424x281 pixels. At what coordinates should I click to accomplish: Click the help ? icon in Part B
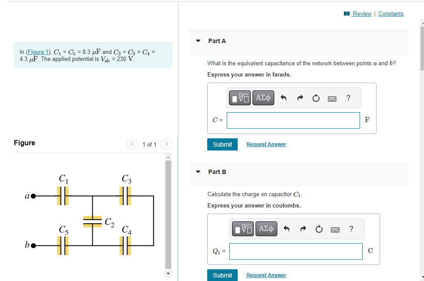point(351,228)
